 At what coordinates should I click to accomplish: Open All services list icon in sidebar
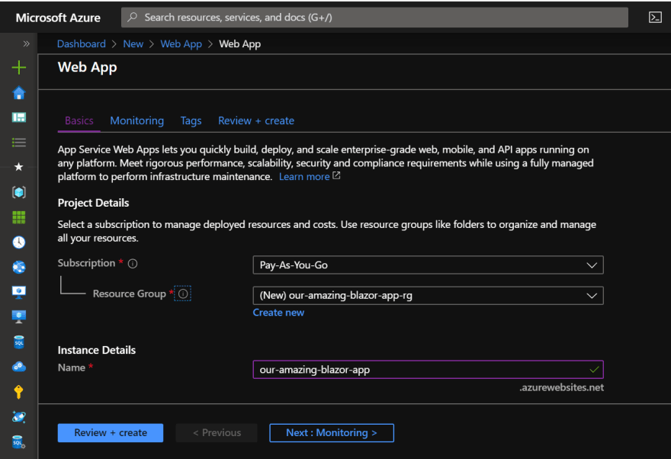19,143
